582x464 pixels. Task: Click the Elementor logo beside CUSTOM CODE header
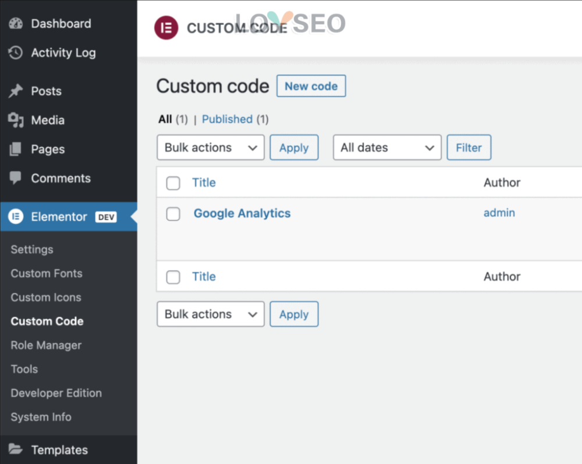pyautogui.click(x=166, y=28)
